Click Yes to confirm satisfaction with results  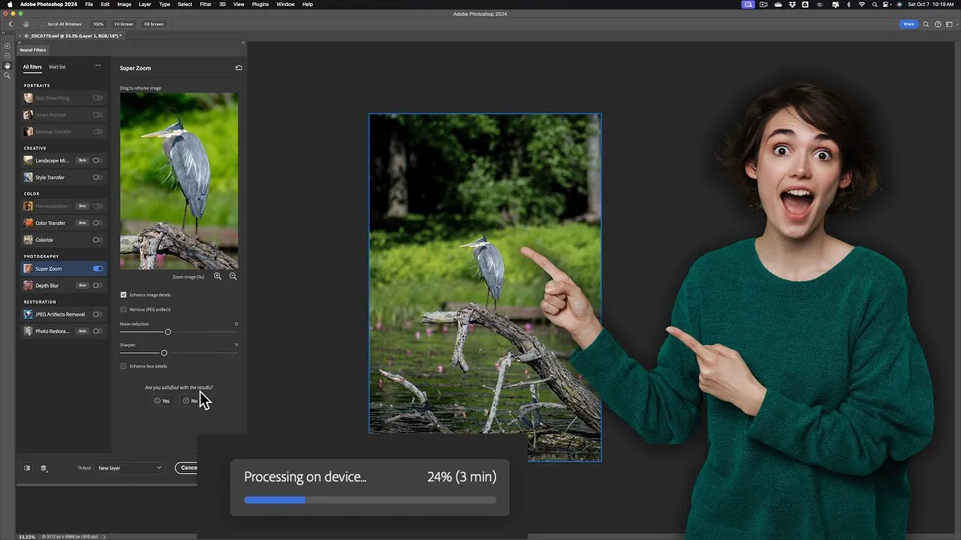pos(162,400)
